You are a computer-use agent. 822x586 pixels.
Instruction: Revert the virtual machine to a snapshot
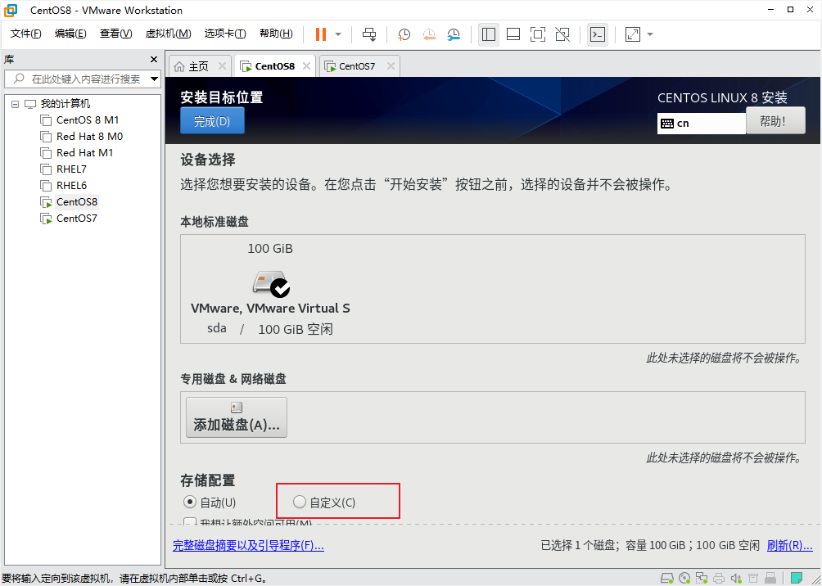pos(429,34)
